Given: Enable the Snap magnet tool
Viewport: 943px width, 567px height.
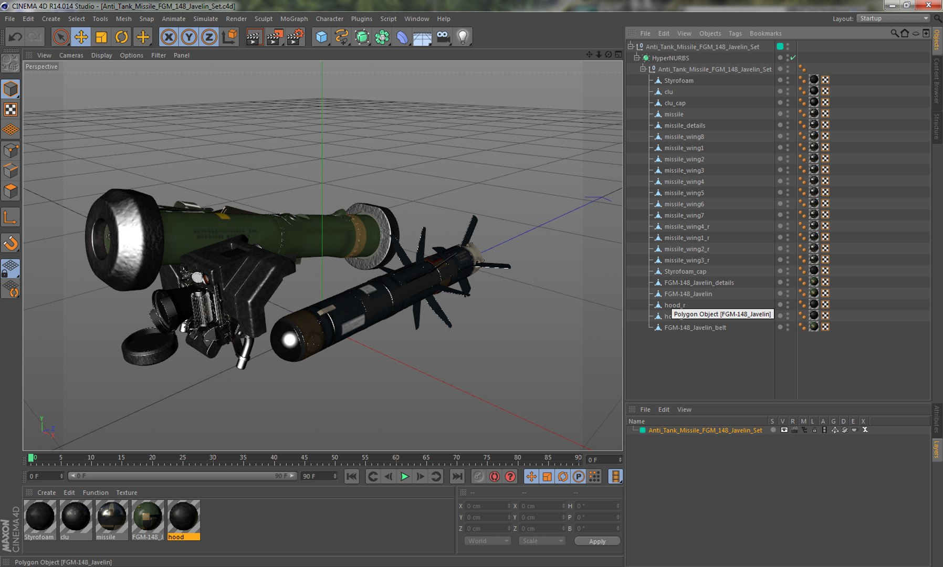Looking at the screenshot, I should 11,243.
